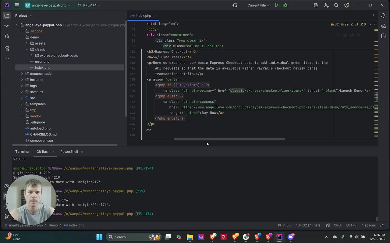This screenshot has height=243, width=390.
Task: Click the Run button in the toolbar
Action: (277, 5)
